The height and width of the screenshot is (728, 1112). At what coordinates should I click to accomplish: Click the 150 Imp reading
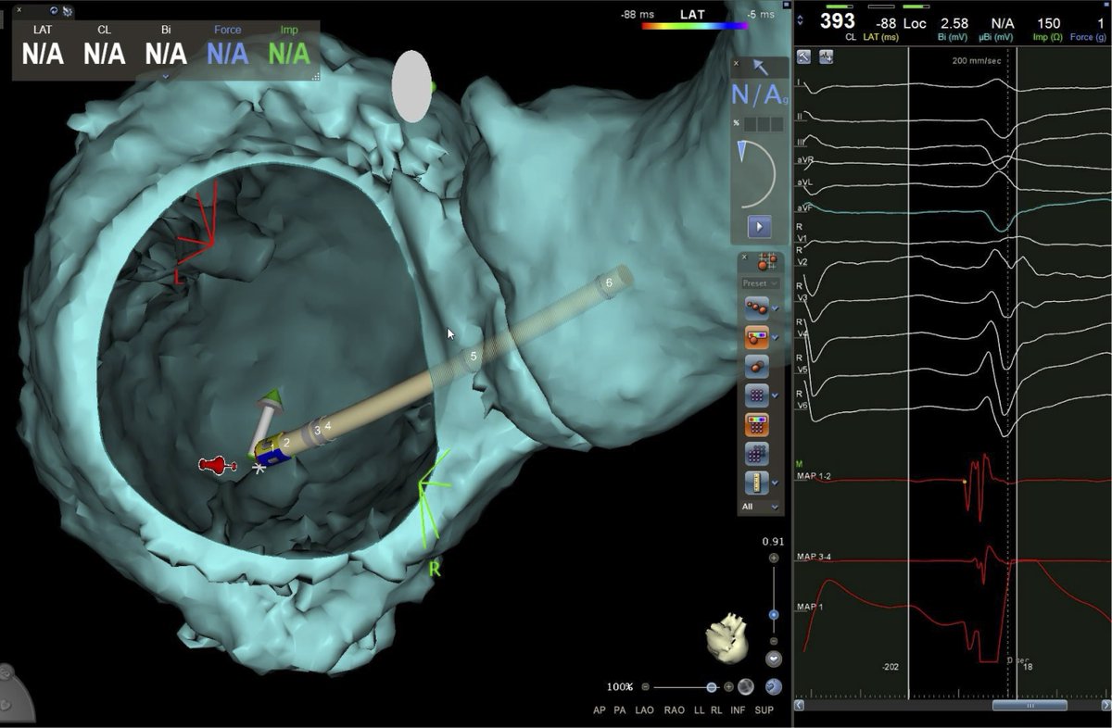1048,22
